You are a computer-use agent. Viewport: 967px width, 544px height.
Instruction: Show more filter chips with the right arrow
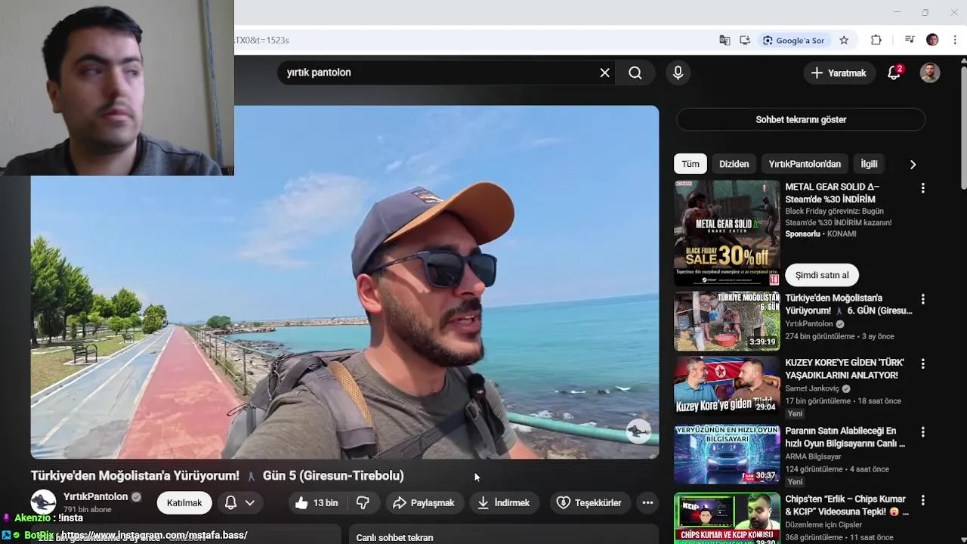point(913,164)
